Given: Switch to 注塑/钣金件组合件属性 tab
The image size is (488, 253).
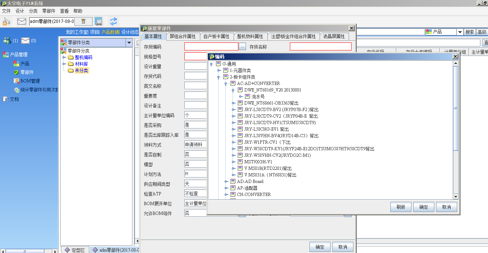Looking at the screenshot, I should click(294, 36).
